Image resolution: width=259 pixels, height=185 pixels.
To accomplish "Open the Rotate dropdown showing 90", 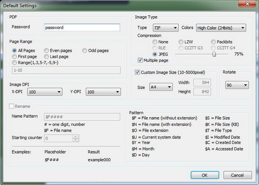I will pos(237,85).
